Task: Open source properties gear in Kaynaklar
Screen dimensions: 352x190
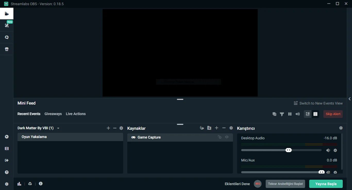Action: point(231,128)
